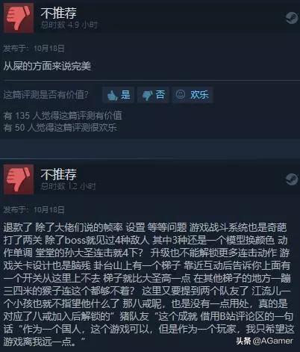Click the second review's red thumbs-down icon
The image size is (300, 352).
tap(19, 179)
